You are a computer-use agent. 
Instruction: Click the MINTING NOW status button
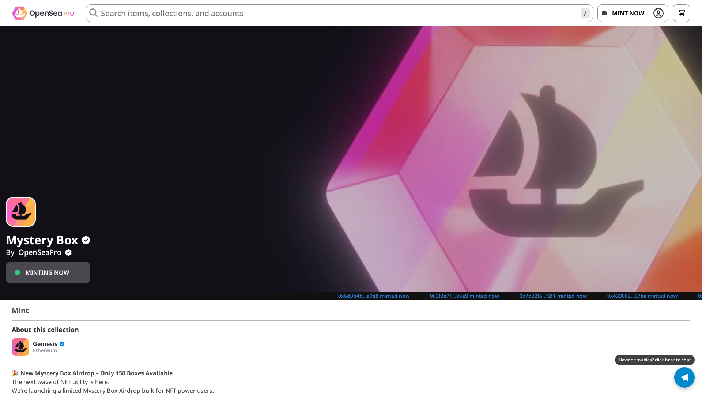(48, 272)
